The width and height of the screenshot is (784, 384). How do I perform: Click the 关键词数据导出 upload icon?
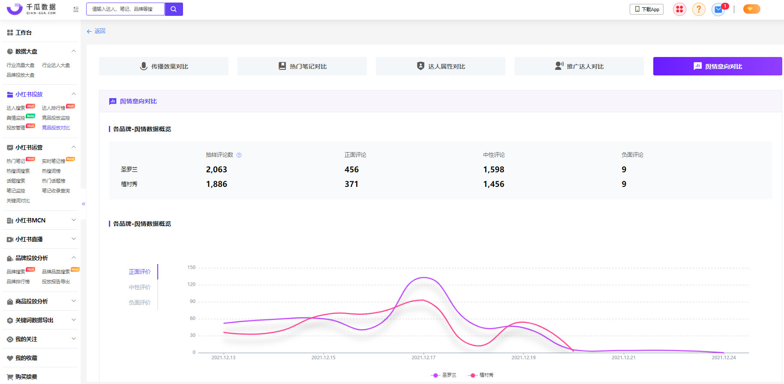click(10, 320)
